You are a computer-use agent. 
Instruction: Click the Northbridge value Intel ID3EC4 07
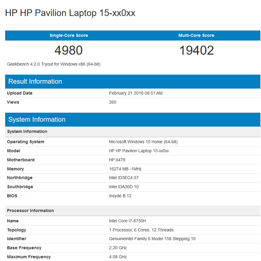124,178
